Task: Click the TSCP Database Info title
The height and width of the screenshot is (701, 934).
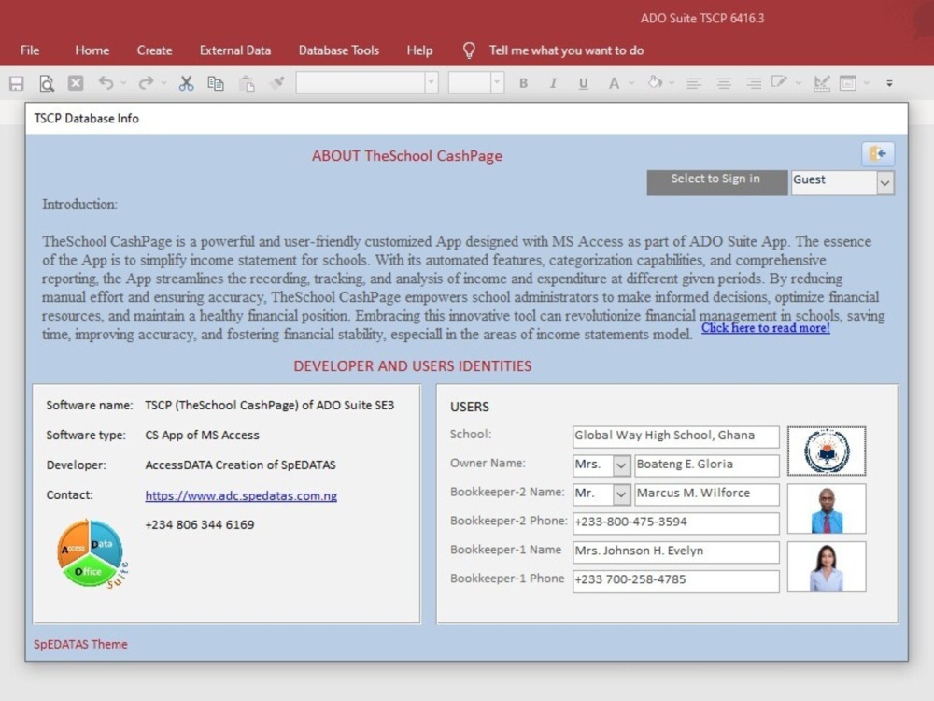Action: (x=86, y=118)
